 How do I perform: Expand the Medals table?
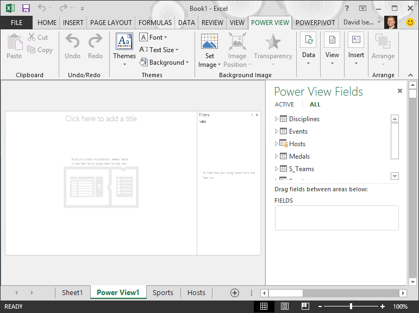[x=276, y=156]
